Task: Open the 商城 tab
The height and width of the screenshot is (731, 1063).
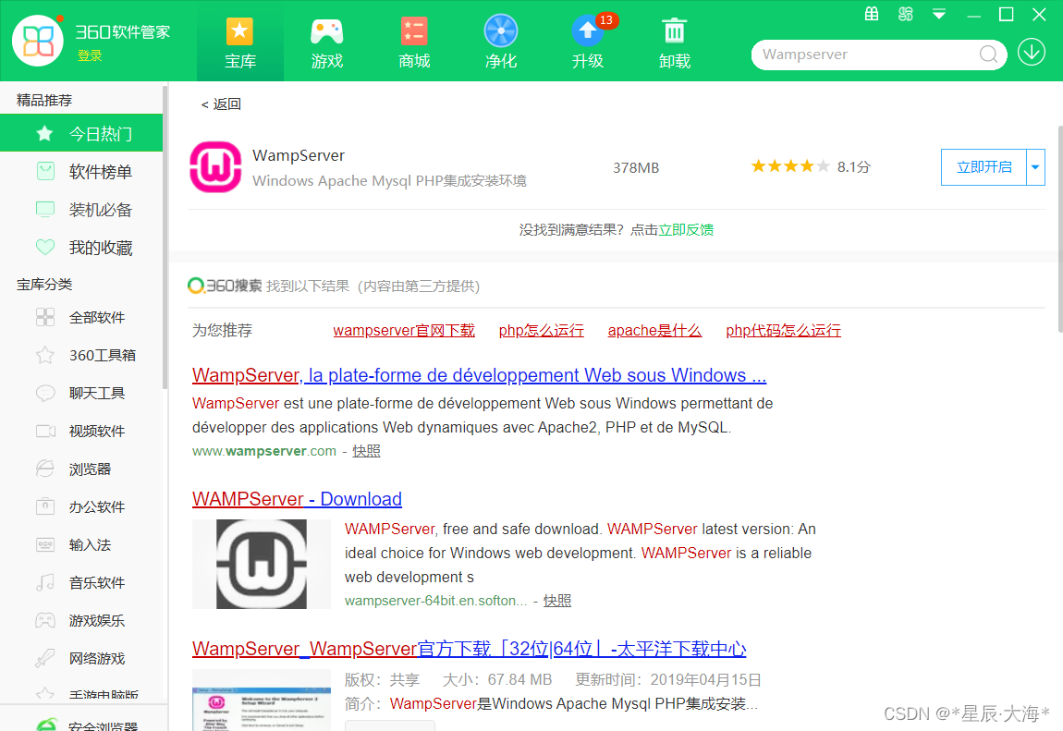Action: point(413,42)
